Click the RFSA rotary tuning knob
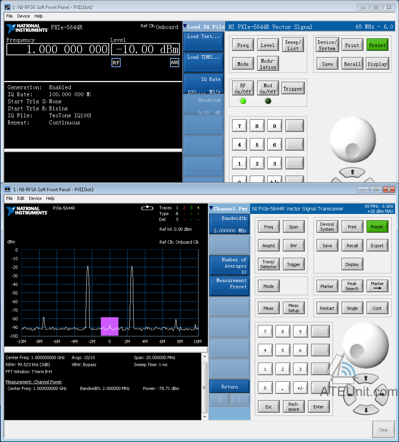Viewport: 399px width, 442px height. pos(366,345)
